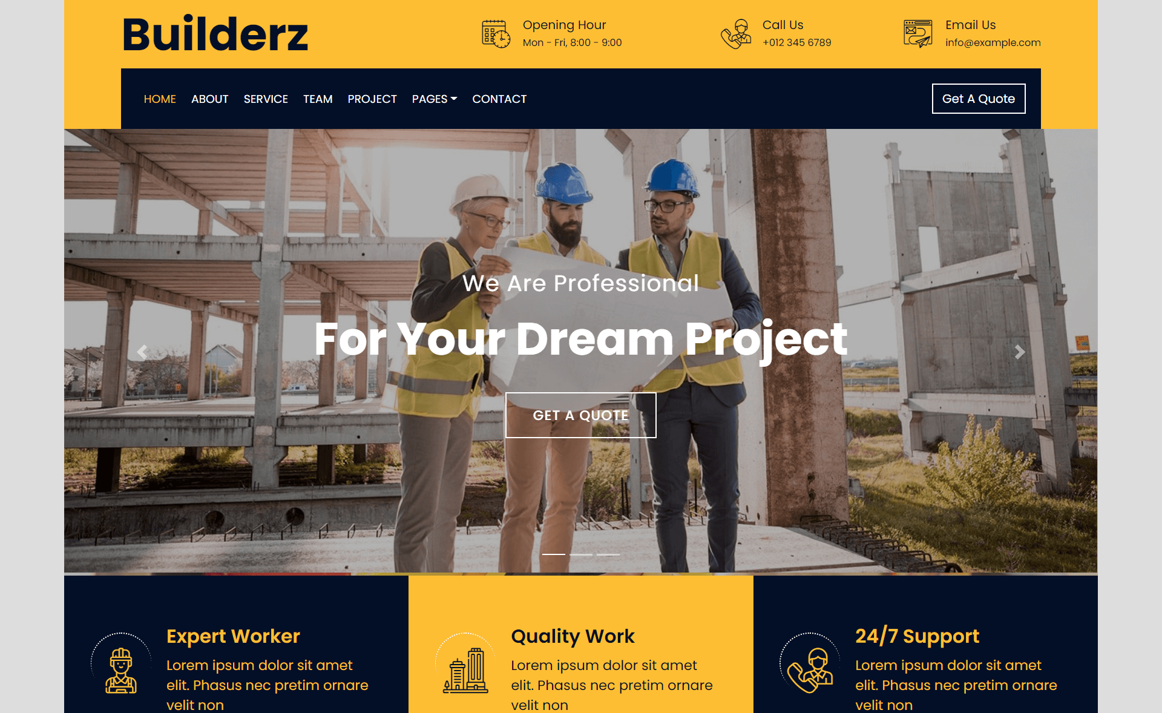Viewport: 1162px width, 713px height.
Task: Select the HOME navigation menu item
Action: 160,99
